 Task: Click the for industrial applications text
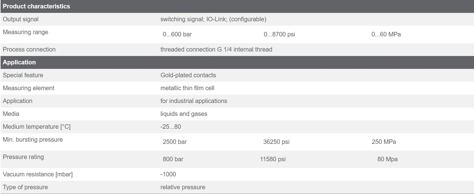194,101
